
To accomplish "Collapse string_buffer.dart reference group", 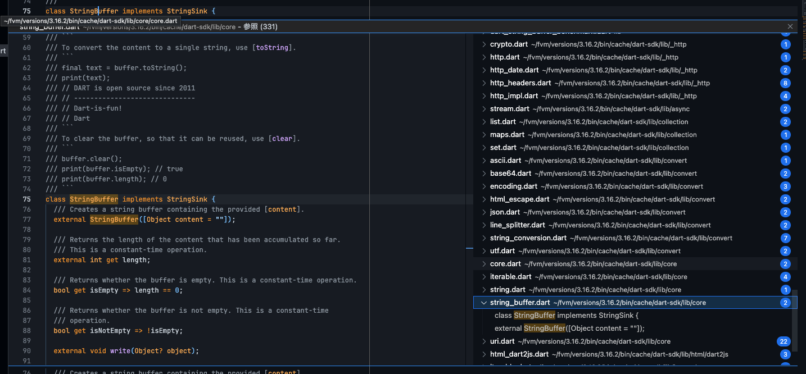I will pos(484,303).
